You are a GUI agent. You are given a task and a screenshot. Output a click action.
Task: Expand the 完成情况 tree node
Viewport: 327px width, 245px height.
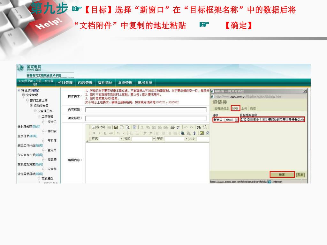(39, 178)
